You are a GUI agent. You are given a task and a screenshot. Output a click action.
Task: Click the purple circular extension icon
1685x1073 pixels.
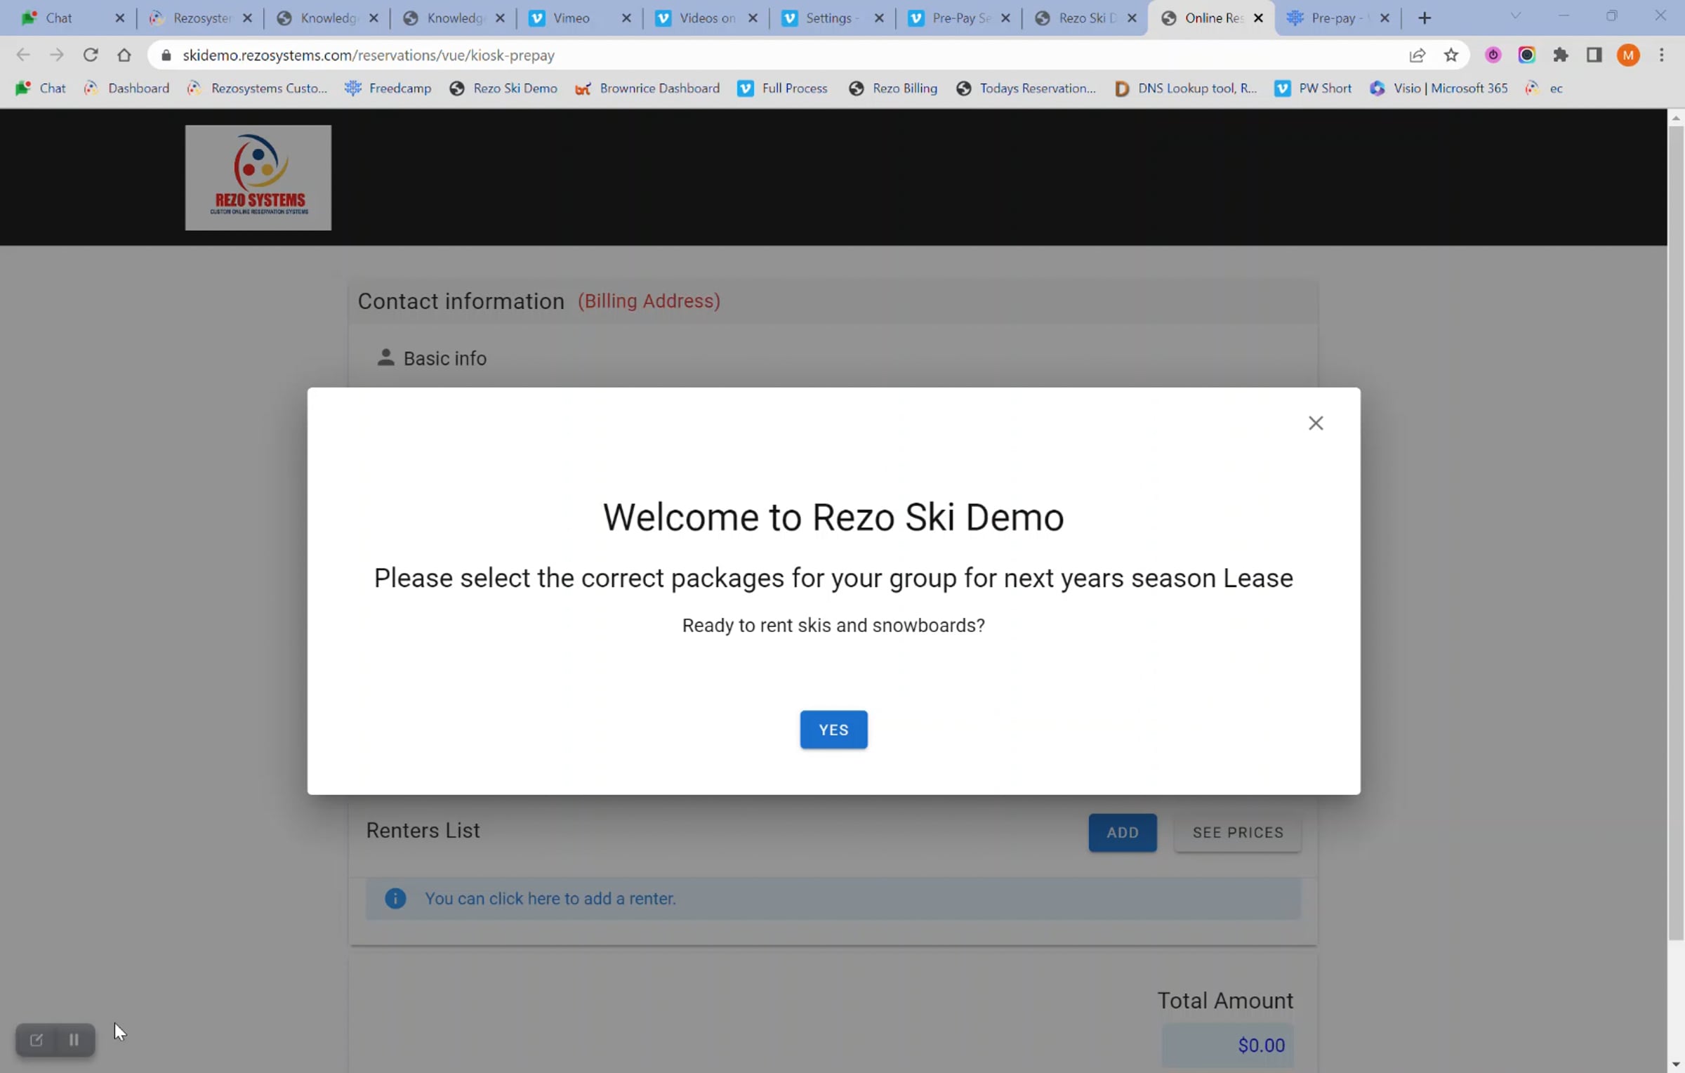pos(1493,55)
